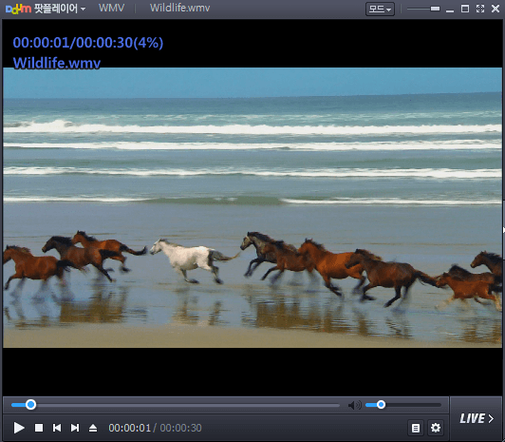The image size is (505, 442).
Task: Jump to the previous track
Action: click(57, 428)
